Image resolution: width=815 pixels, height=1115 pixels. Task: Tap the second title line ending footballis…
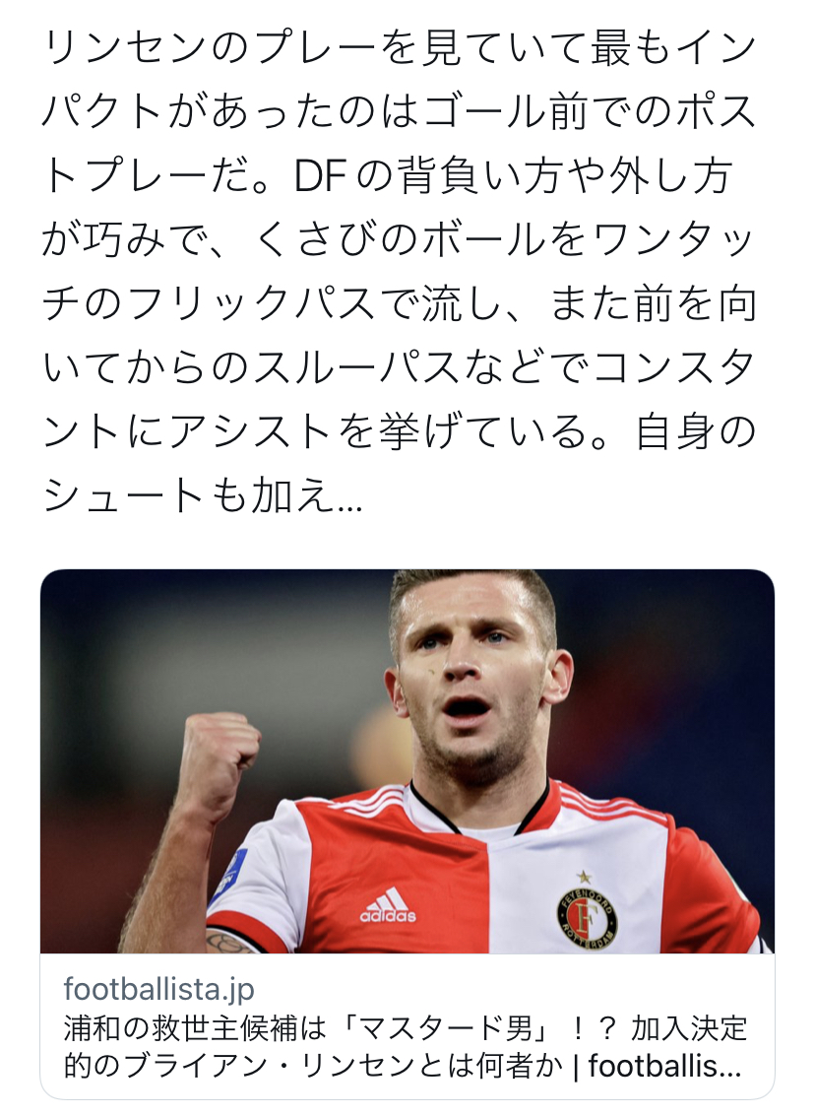[403, 1065]
